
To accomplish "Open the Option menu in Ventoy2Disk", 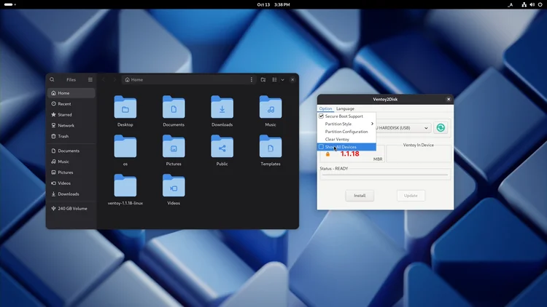I will (x=325, y=108).
